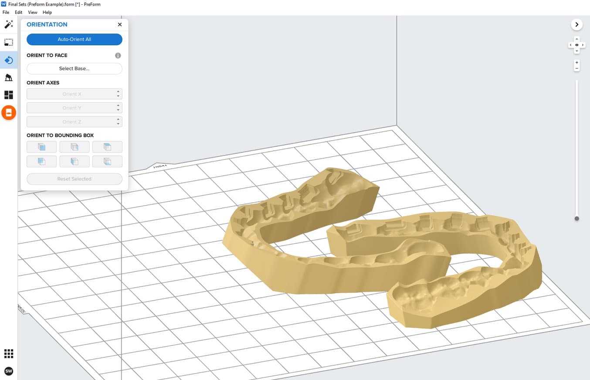Click the eye icon to reset the view
The height and width of the screenshot is (380, 590).
(577, 45)
